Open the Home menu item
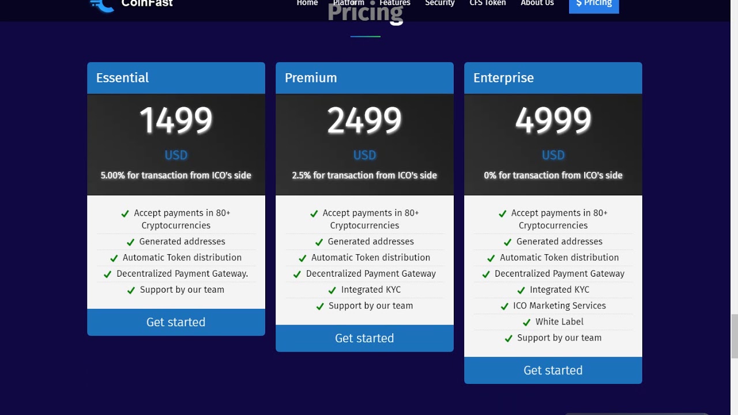Image resolution: width=738 pixels, height=415 pixels. (x=307, y=3)
